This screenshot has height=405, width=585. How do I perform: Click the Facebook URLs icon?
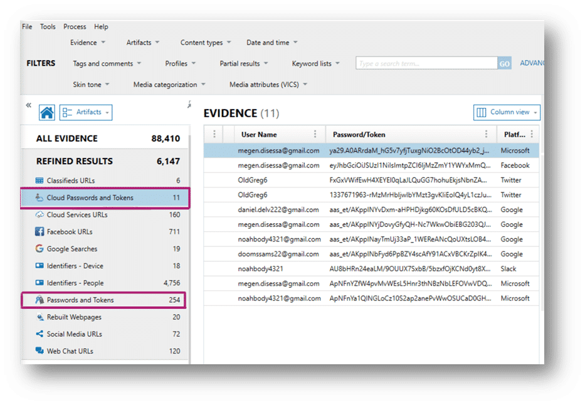click(x=40, y=232)
